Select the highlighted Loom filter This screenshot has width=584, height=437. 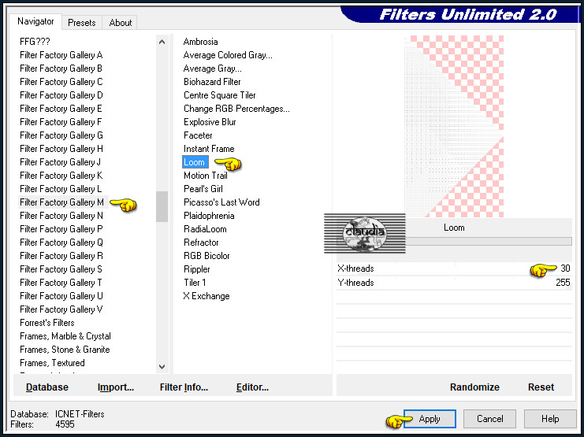tap(195, 162)
